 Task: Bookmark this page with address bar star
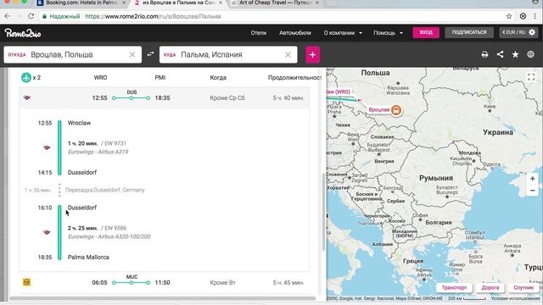tap(509, 16)
